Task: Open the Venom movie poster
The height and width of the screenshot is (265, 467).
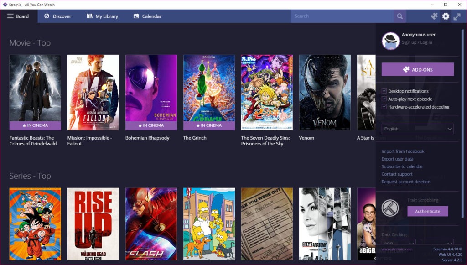Action: pyautogui.click(x=325, y=92)
